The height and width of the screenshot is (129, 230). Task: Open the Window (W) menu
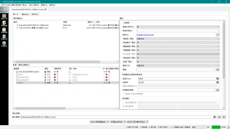click(x=44, y=5)
